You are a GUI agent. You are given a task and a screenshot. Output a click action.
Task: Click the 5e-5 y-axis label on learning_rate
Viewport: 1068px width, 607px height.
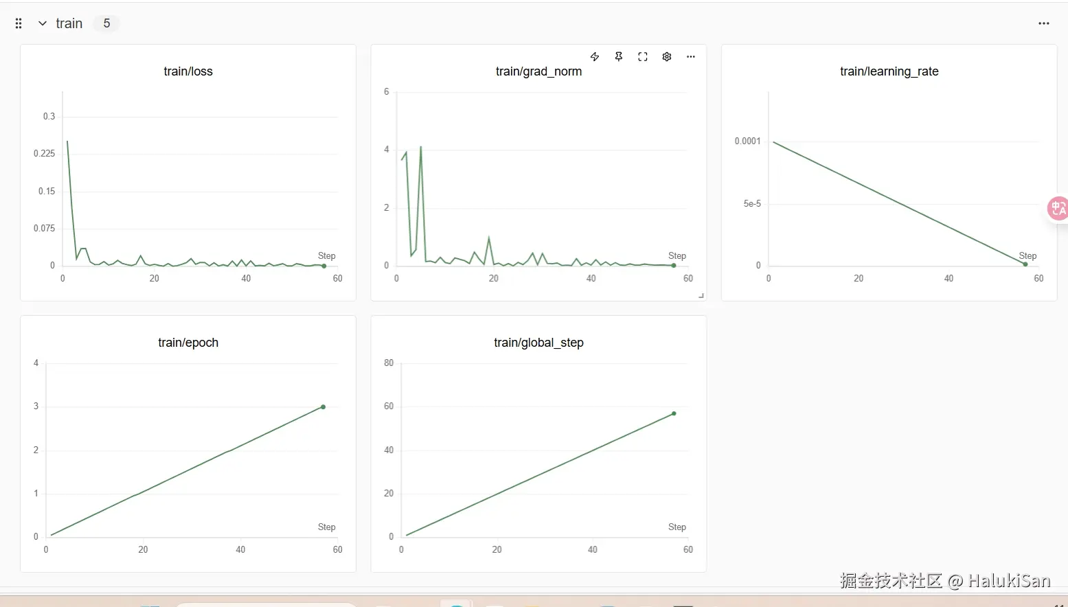pos(752,204)
